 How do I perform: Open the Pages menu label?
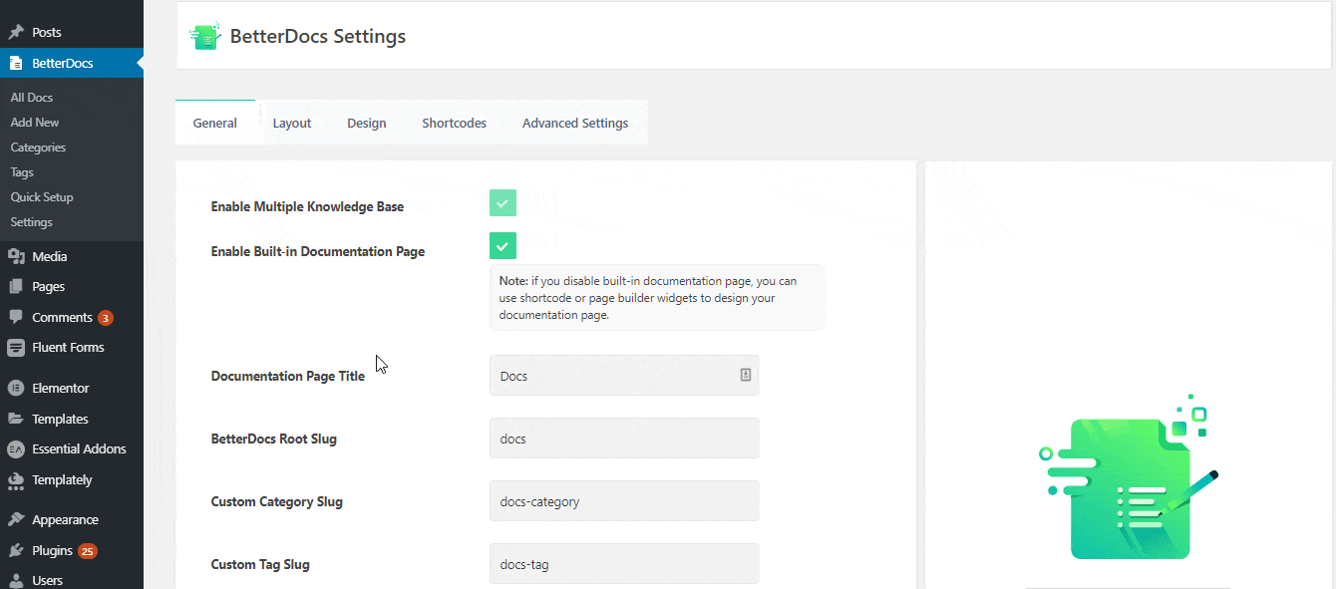pos(49,286)
